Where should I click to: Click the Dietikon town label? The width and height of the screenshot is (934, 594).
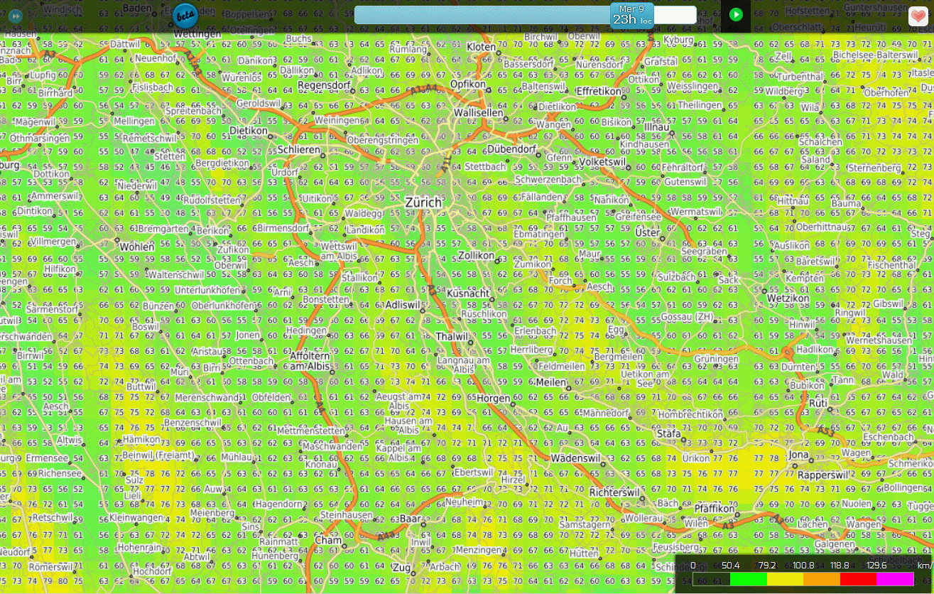click(x=249, y=131)
